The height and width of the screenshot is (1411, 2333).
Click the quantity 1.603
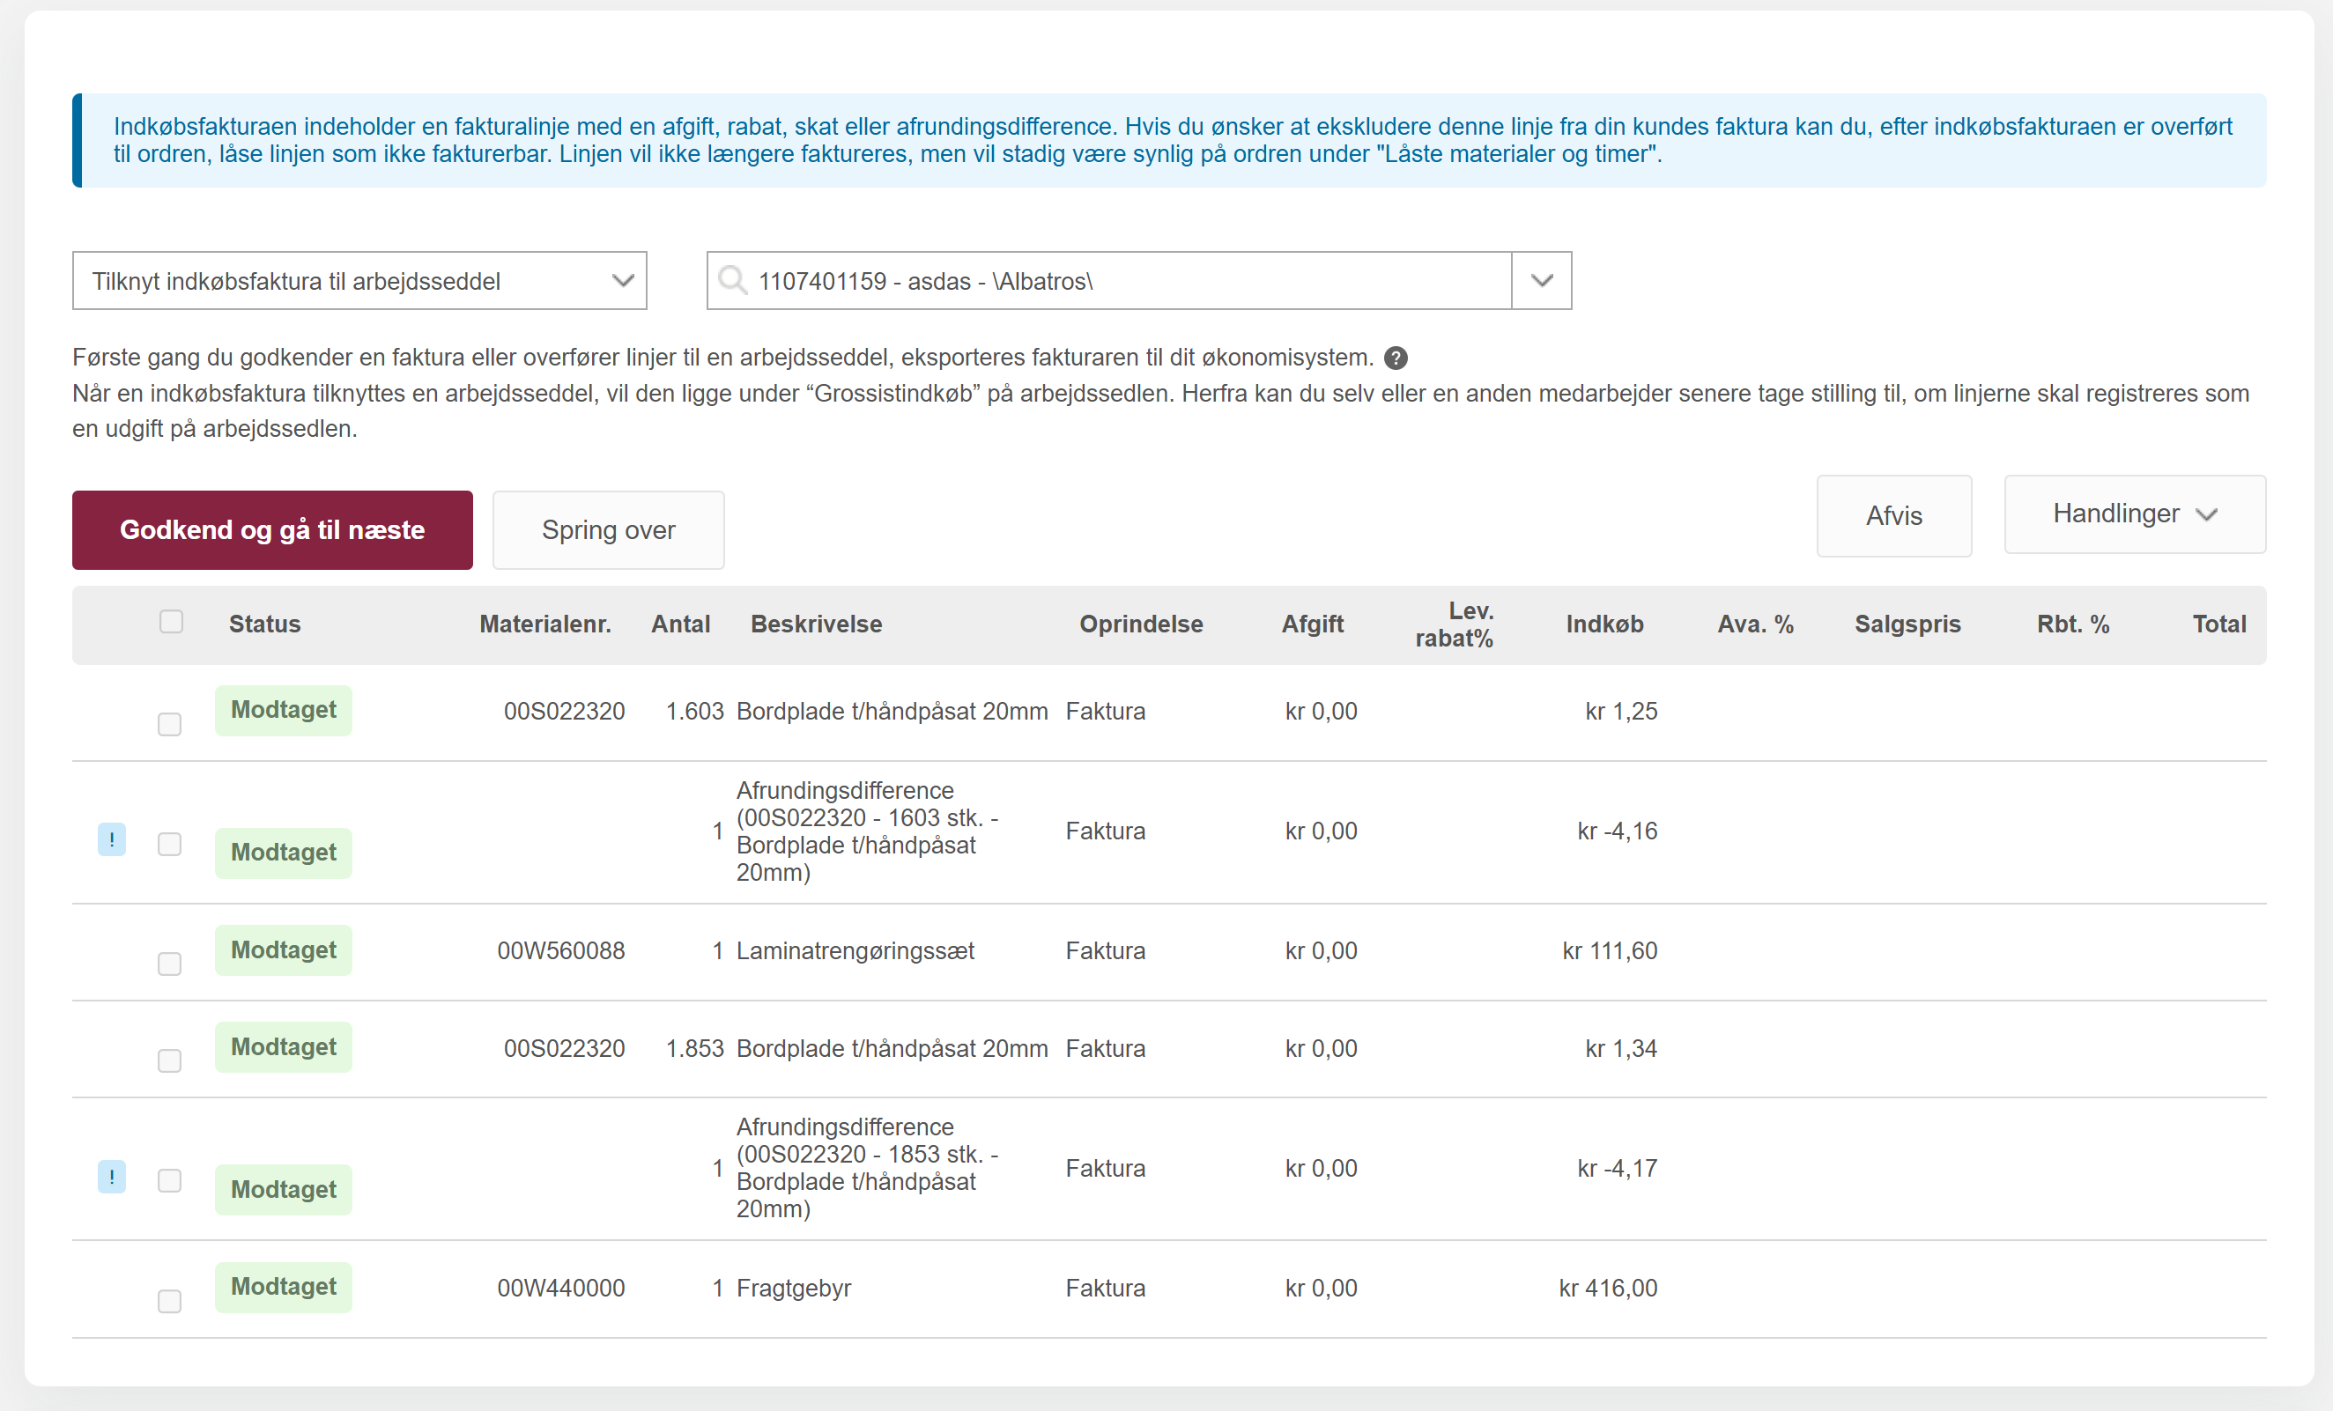[694, 712]
